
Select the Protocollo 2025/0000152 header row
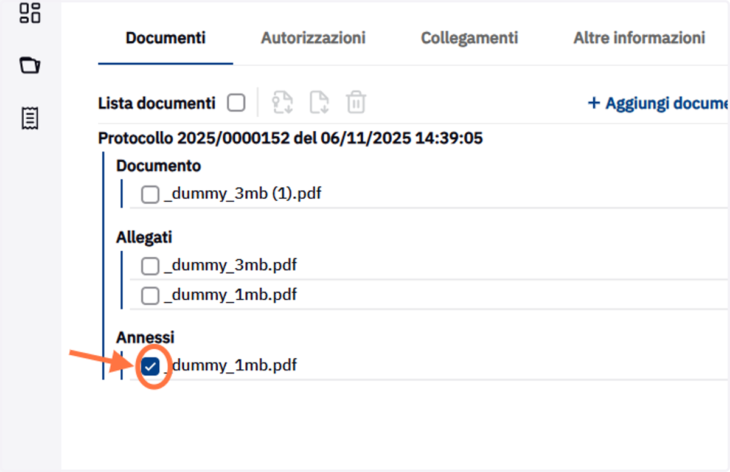[x=290, y=138]
